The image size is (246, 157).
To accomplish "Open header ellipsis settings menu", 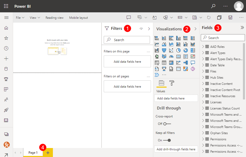I will (225, 6).
